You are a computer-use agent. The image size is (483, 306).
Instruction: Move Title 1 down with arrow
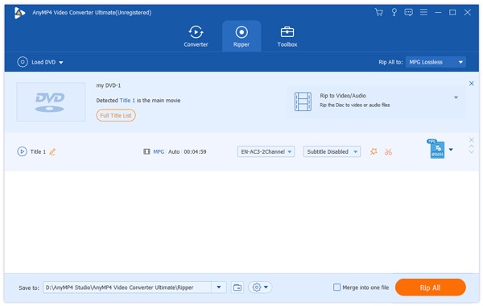471,151
